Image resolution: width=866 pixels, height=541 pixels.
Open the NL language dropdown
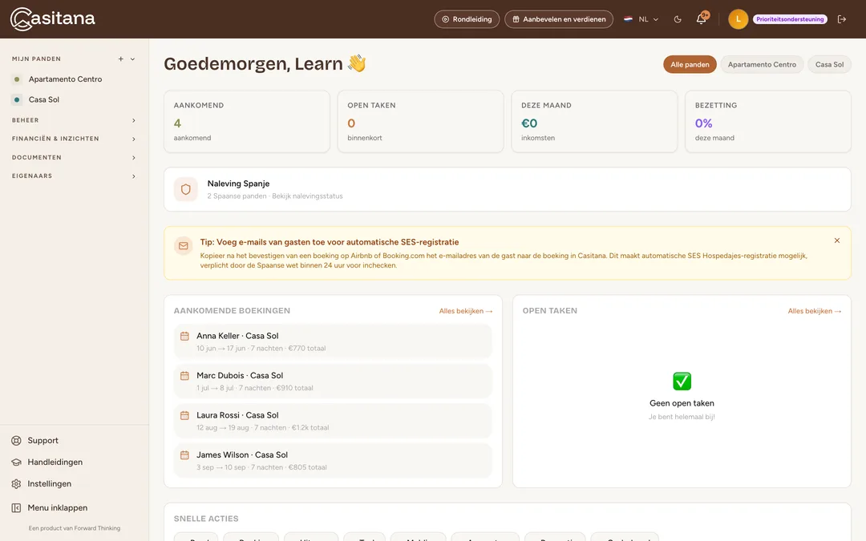pyautogui.click(x=641, y=19)
